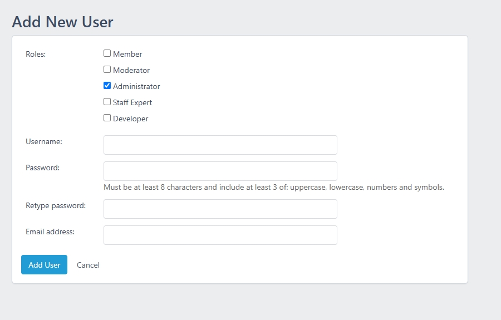Uncheck the Administrator role checkbox
This screenshot has width=501, height=320.
pos(107,86)
